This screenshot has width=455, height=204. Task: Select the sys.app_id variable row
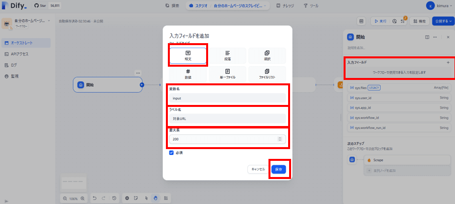[399, 108]
